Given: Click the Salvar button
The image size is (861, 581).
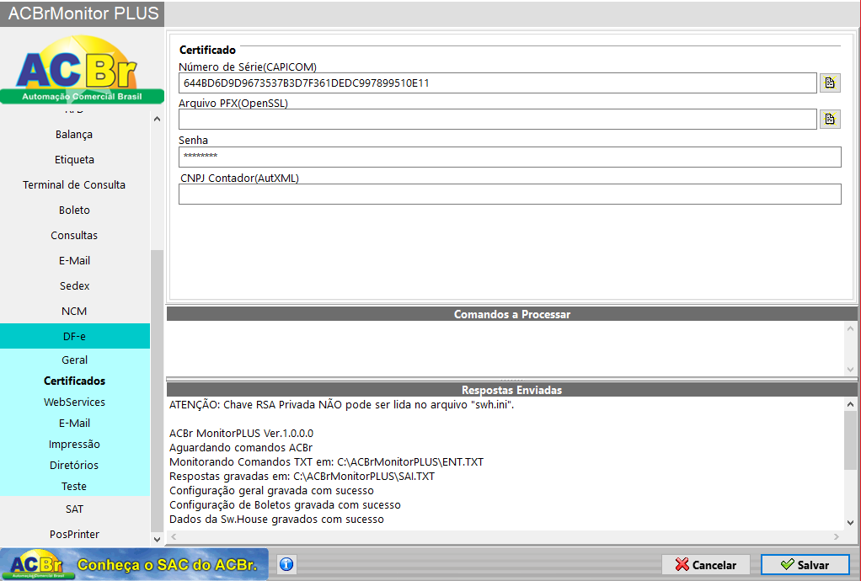Looking at the screenshot, I should click(805, 564).
